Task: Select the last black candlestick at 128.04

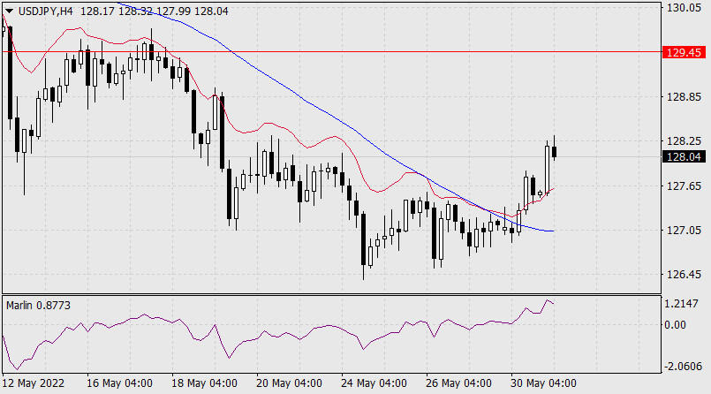Action: click(x=554, y=151)
